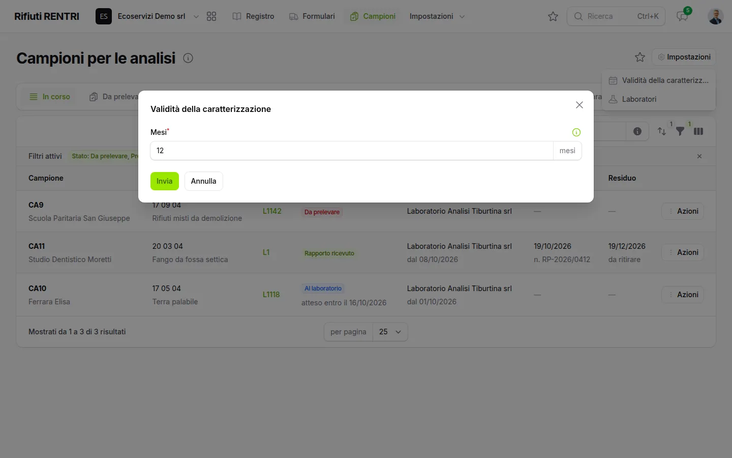732x458 pixels.
Task: Open the per pagina 25 dropdown
Action: pos(390,332)
